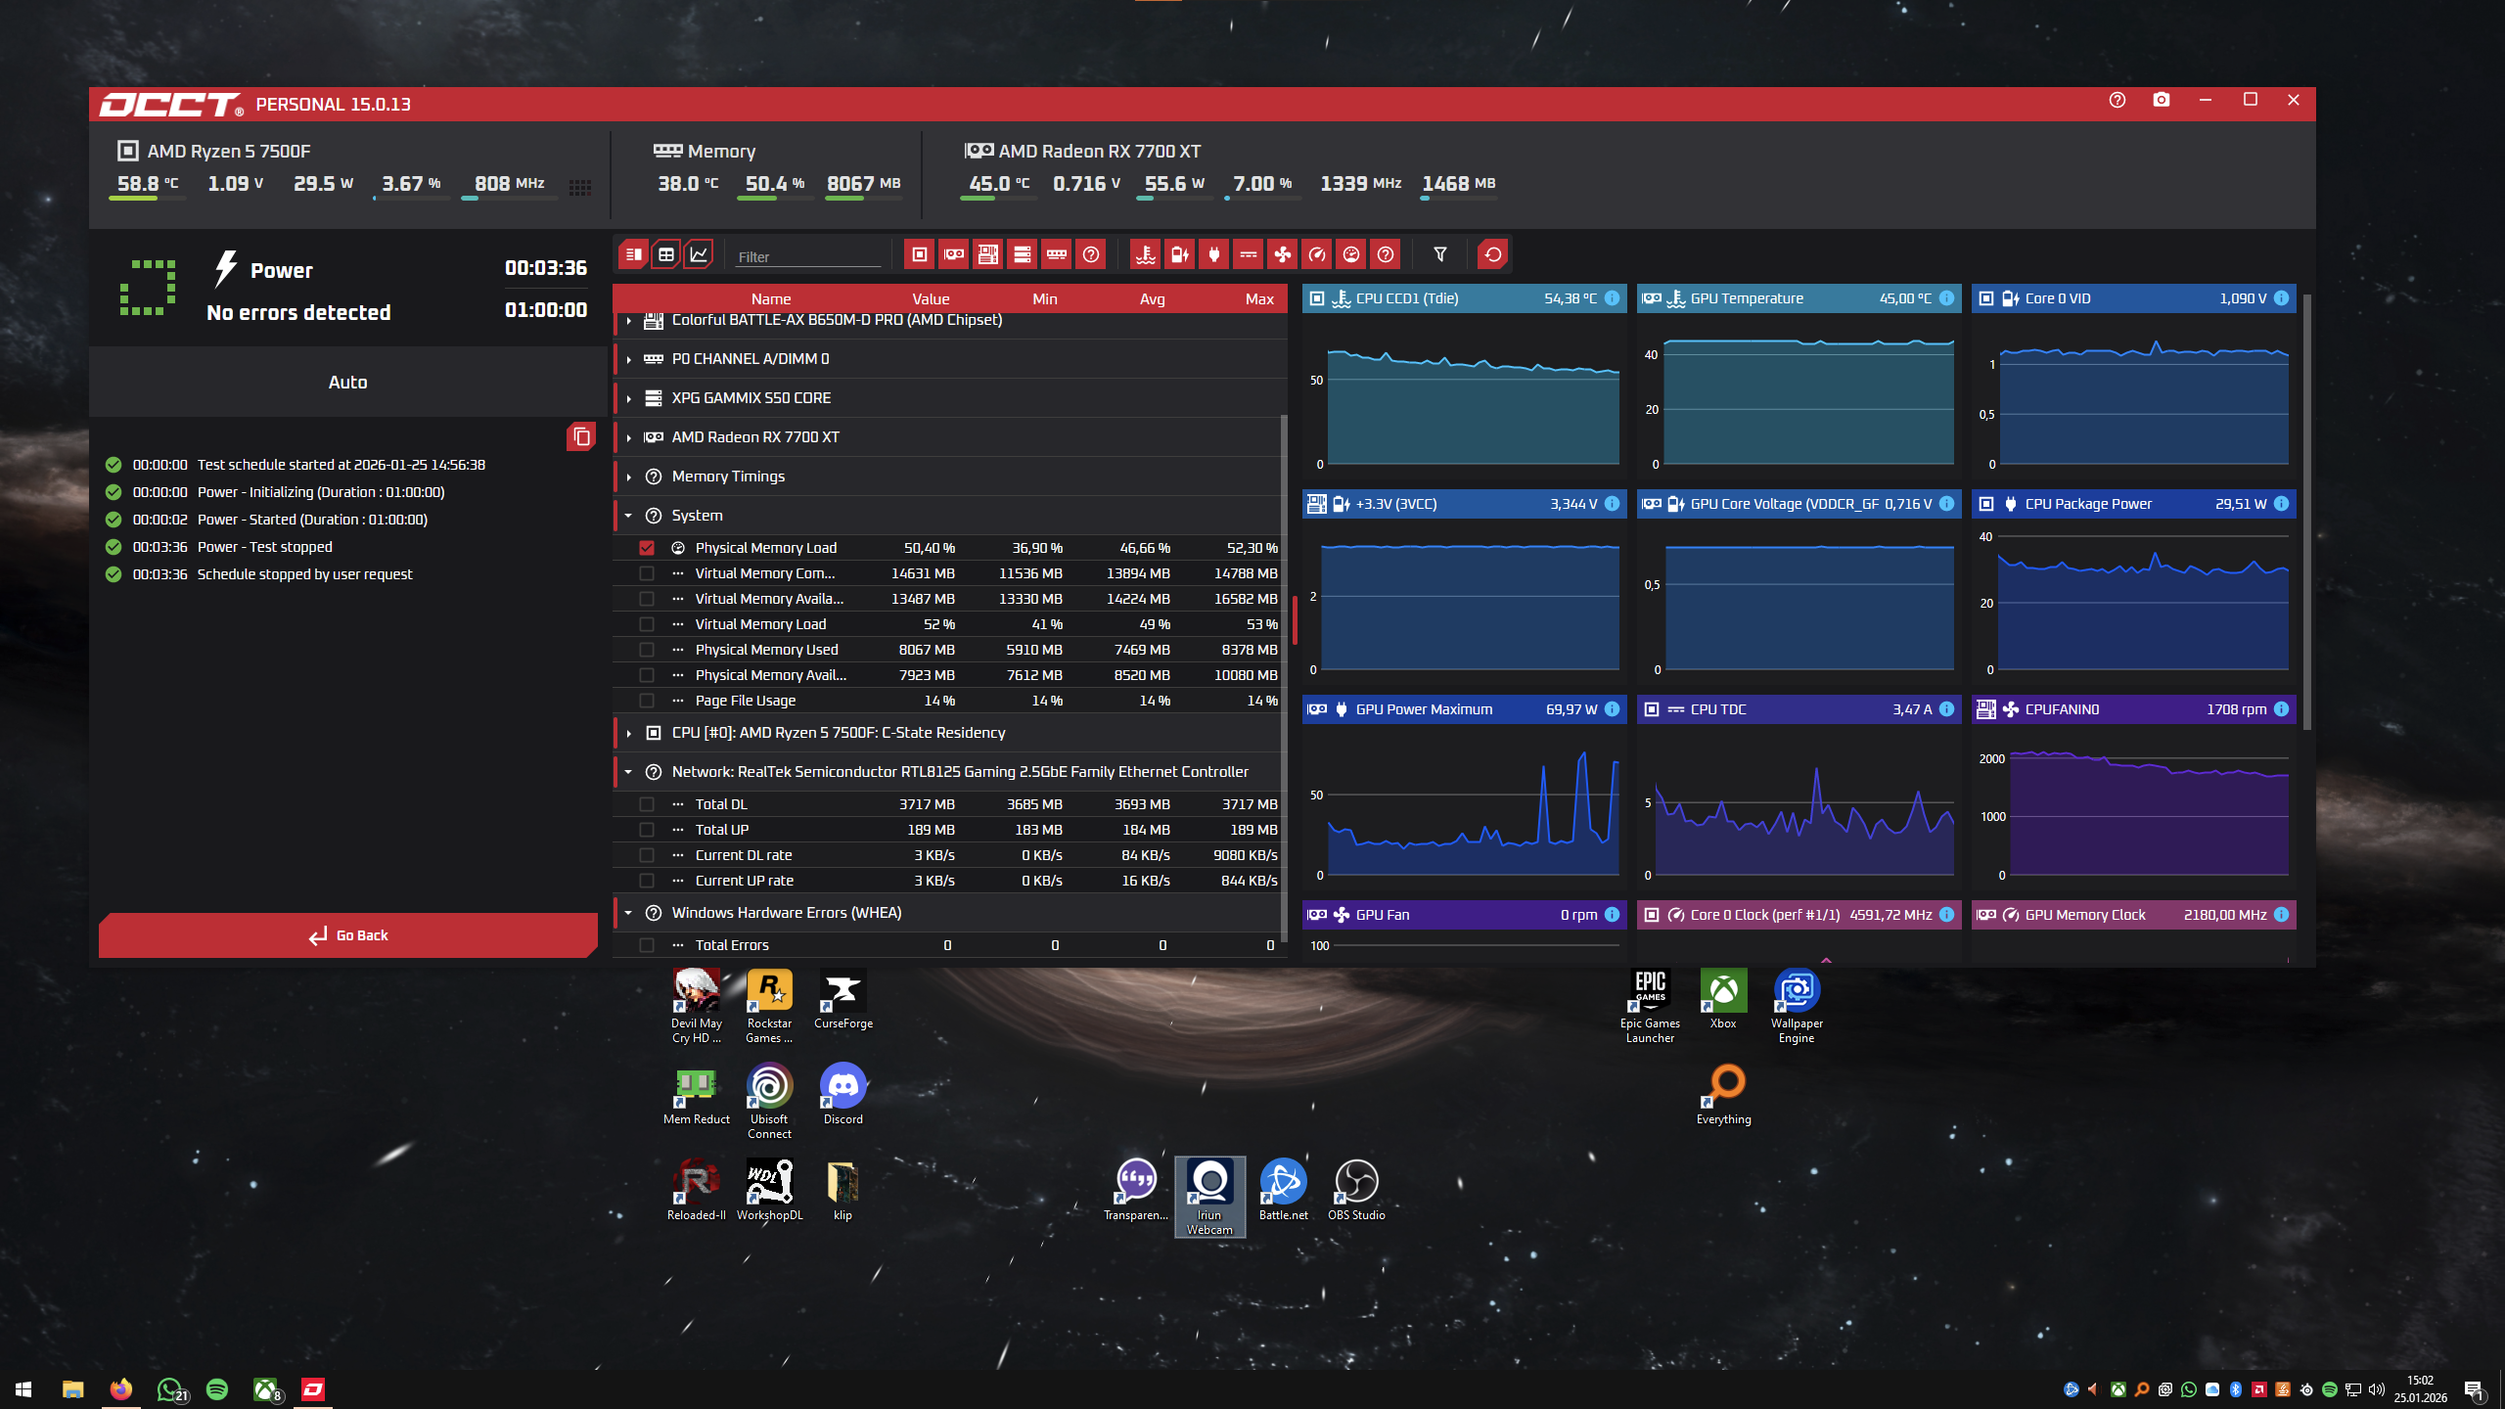Screen dimensions: 2505x1409
Task: Take an OCCT screenshot with camera icon
Action: coord(2162,100)
